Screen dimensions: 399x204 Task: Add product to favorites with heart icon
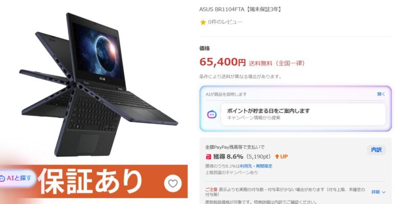click(x=173, y=183)
